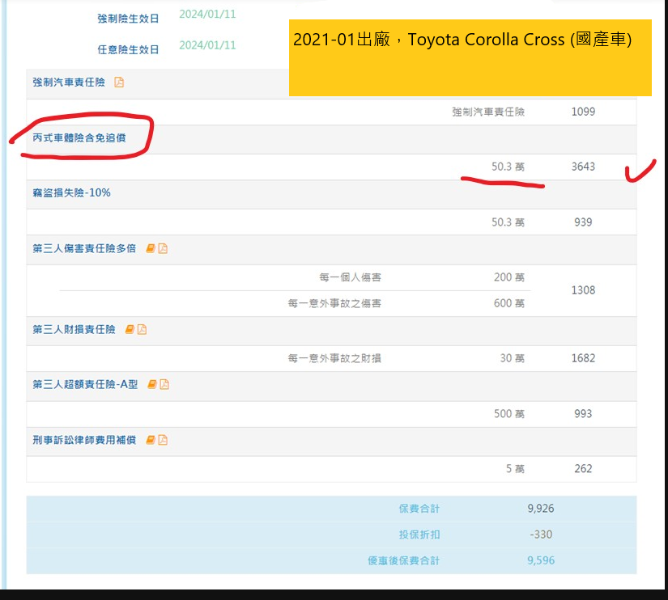Click the 刑事訴訟律師費用補償 title text

point(84,440)
